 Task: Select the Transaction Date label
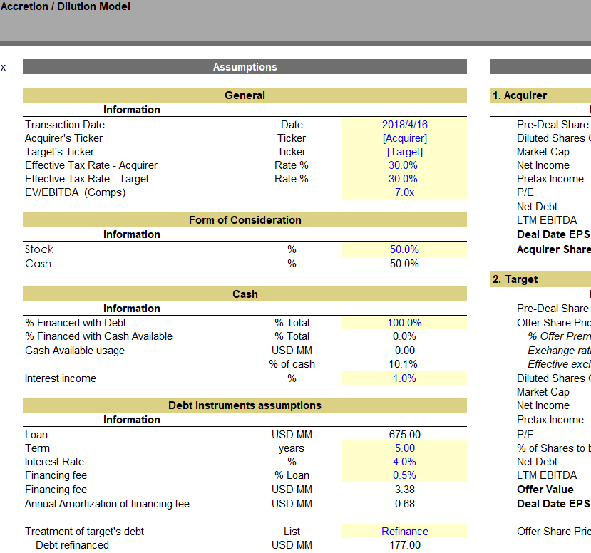click(65, 125)
